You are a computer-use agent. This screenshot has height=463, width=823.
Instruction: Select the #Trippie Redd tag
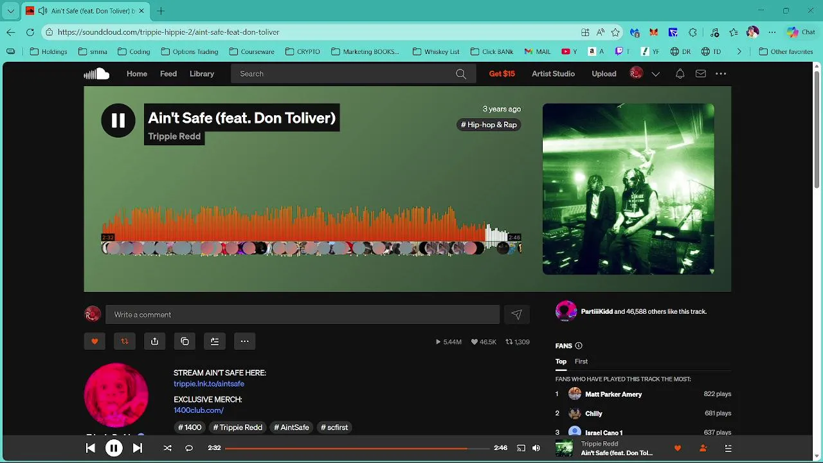pos(238,428)
